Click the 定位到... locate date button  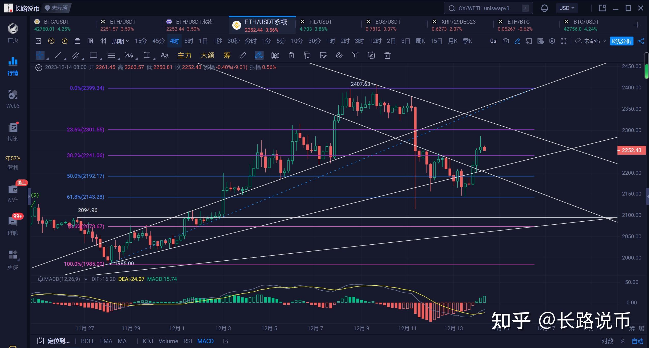click(x=54, y=341)
